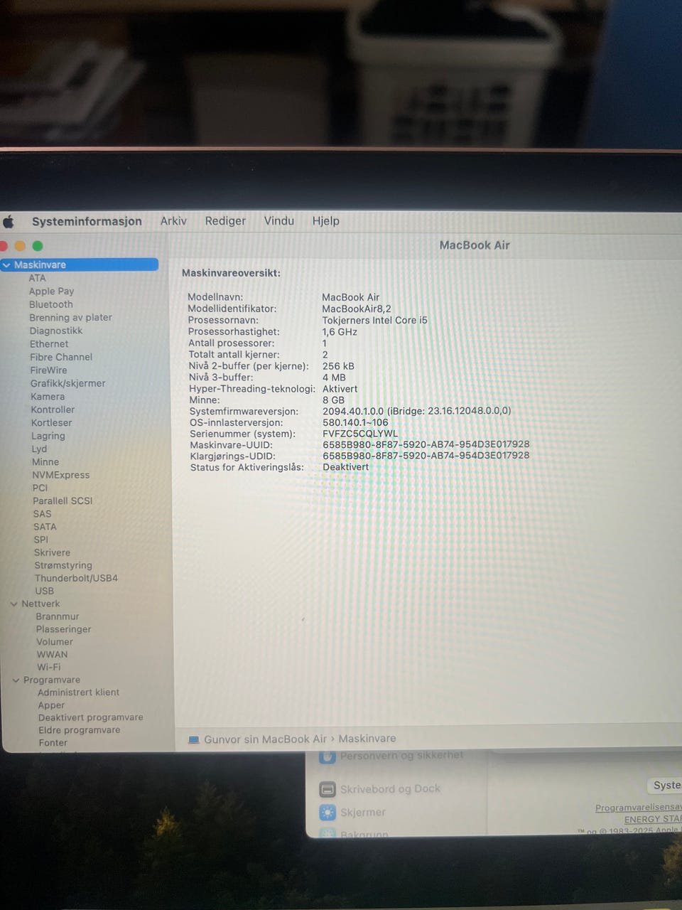This screenshot has width=682, height=910.
Task: Select Minne in the sidebar
Action: 45,462
